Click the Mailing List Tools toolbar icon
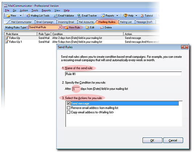Viewport: 194px width, 152px height. (28, 16)
